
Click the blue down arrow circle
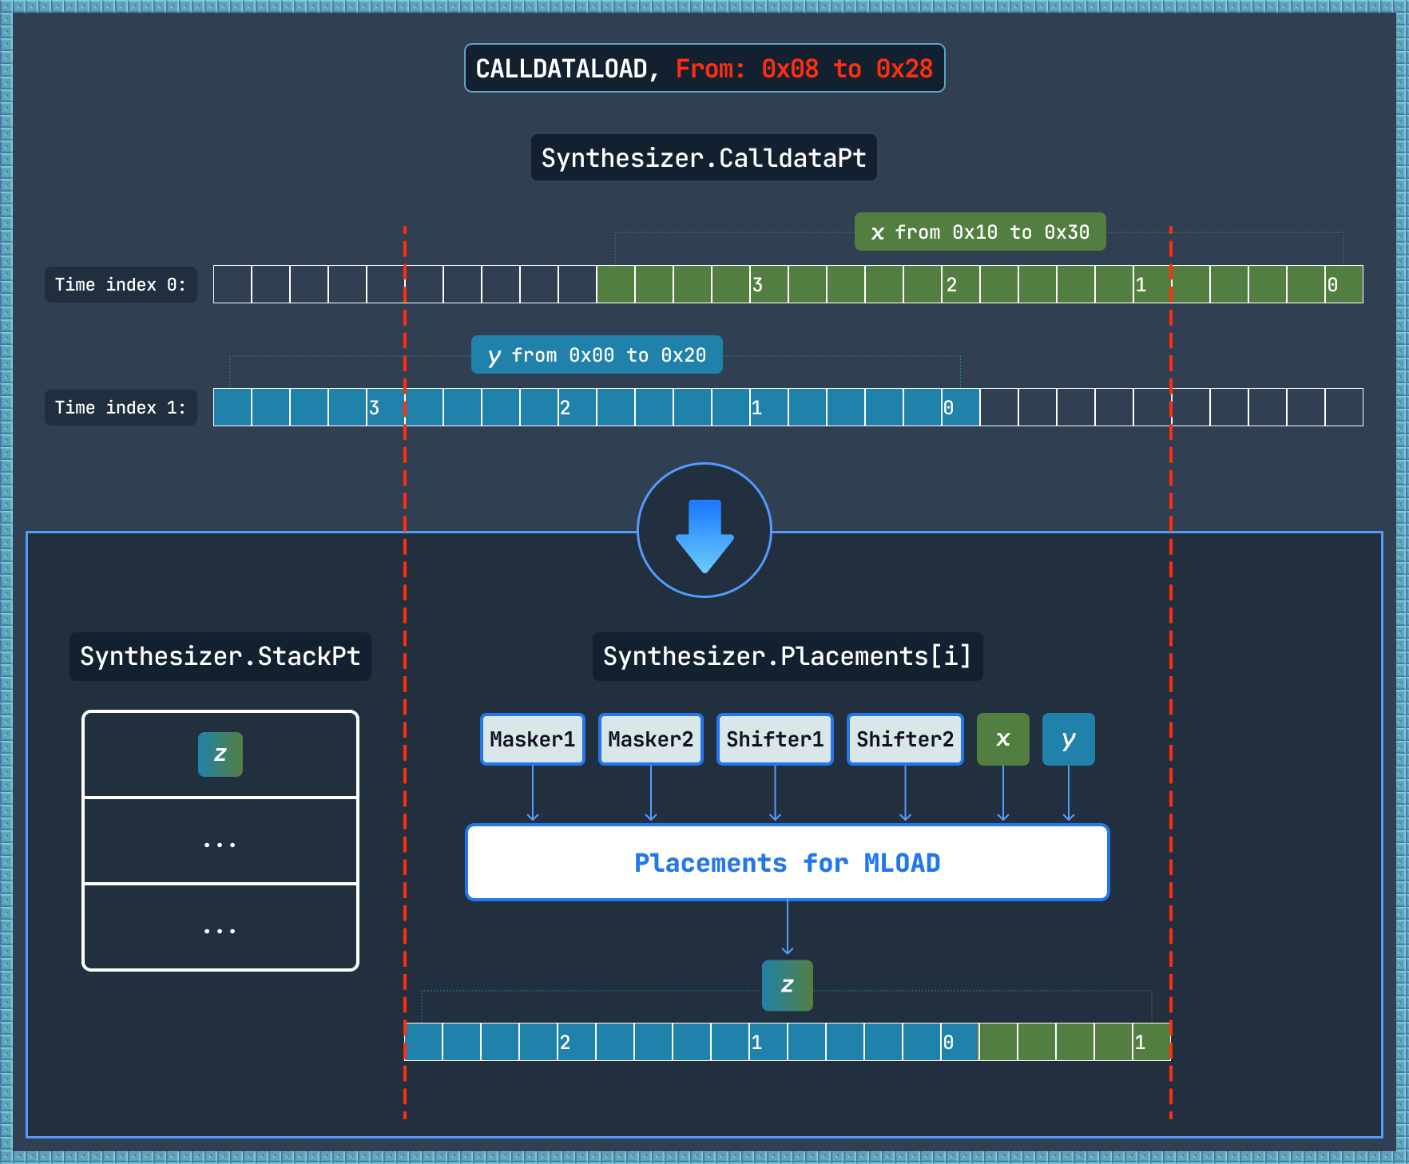pyautogui.click(x=704, y=530)
